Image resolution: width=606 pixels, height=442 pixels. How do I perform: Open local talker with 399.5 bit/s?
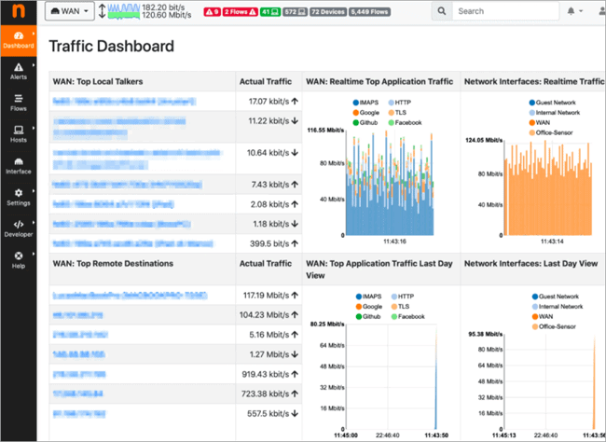click(132, 243)
